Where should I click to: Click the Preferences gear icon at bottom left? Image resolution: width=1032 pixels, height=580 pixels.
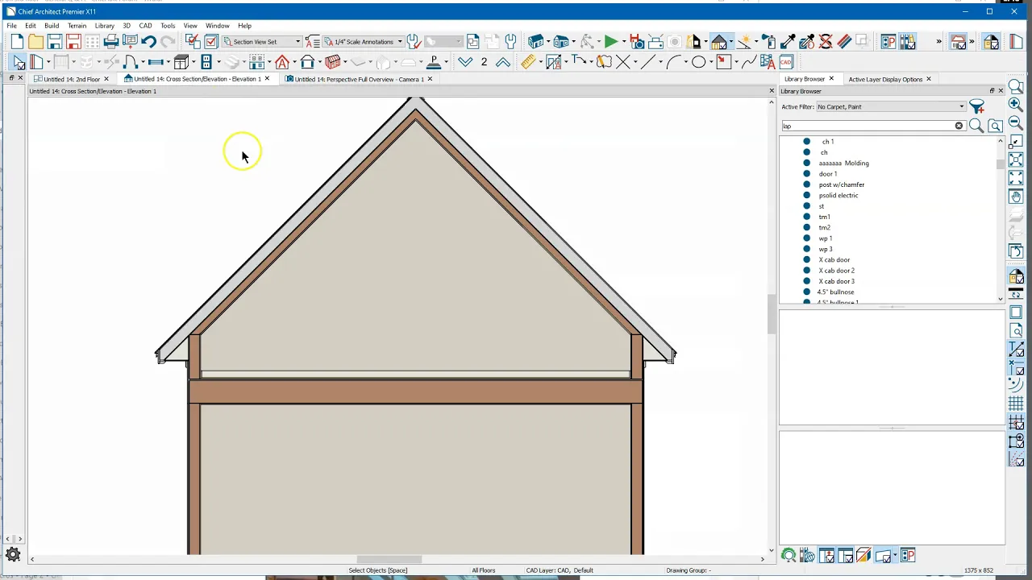(13, 554)
